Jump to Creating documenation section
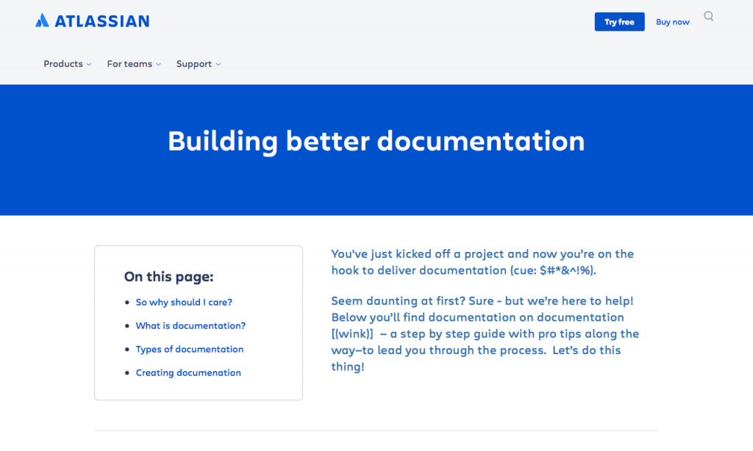 click(x=188, y=373)
